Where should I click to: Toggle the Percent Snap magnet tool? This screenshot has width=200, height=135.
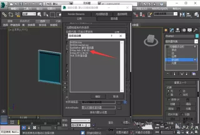136,14
